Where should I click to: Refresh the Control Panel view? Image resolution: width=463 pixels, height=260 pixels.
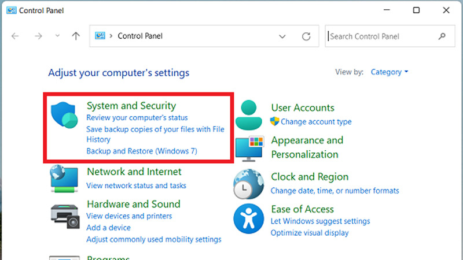(x=306, y=36)
